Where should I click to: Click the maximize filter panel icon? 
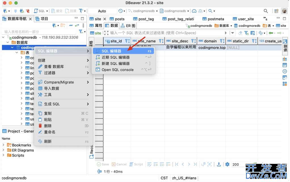pyautogui.click(x=106, y=33)
